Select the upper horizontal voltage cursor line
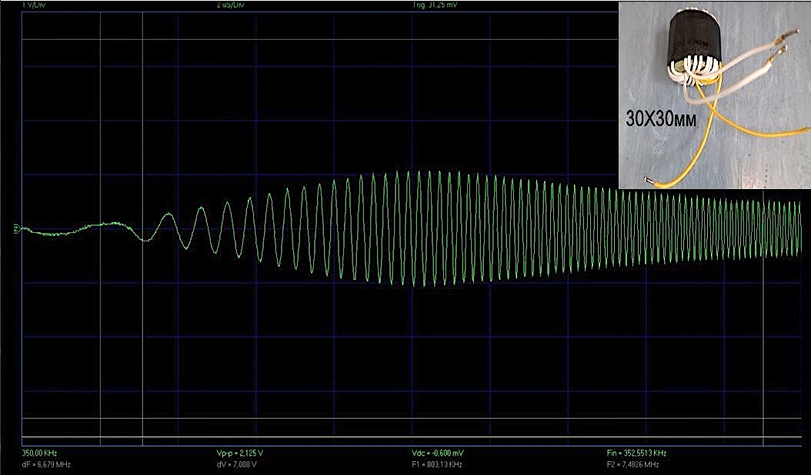Viewport: 811px width, 475px height. pyautogui.click(x=385, y=419)
